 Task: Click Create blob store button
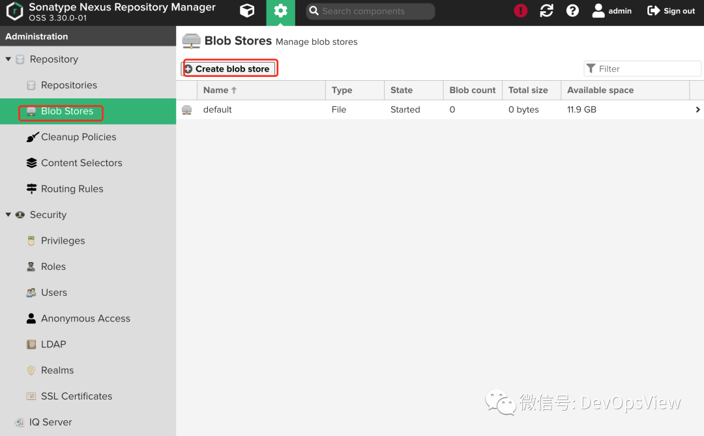(x=228, y=68)
